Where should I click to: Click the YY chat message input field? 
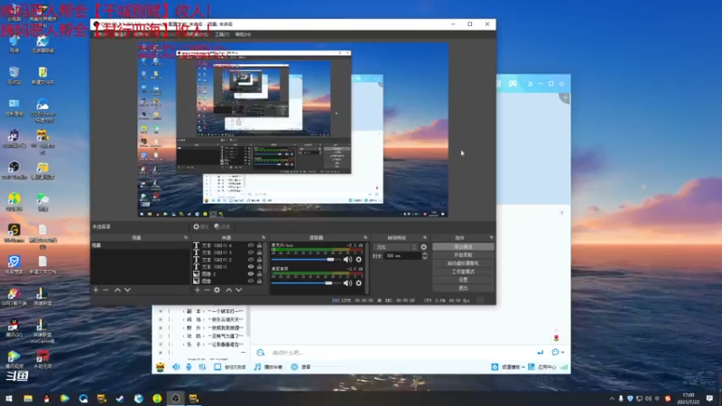[x=400, y=353]
